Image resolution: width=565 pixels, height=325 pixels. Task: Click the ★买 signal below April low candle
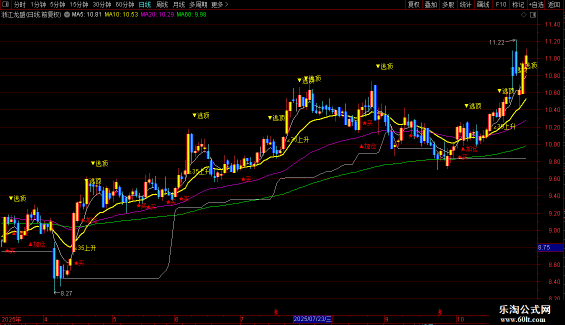pos(79,263)
